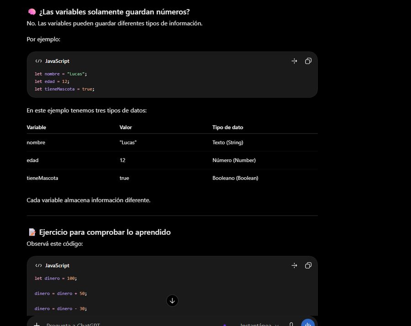Click the Valor column header
This screenshot has height=326, width=411.
[126, 127]
